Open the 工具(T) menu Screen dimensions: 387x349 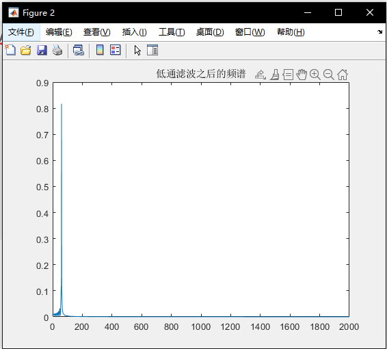point(172,32)
